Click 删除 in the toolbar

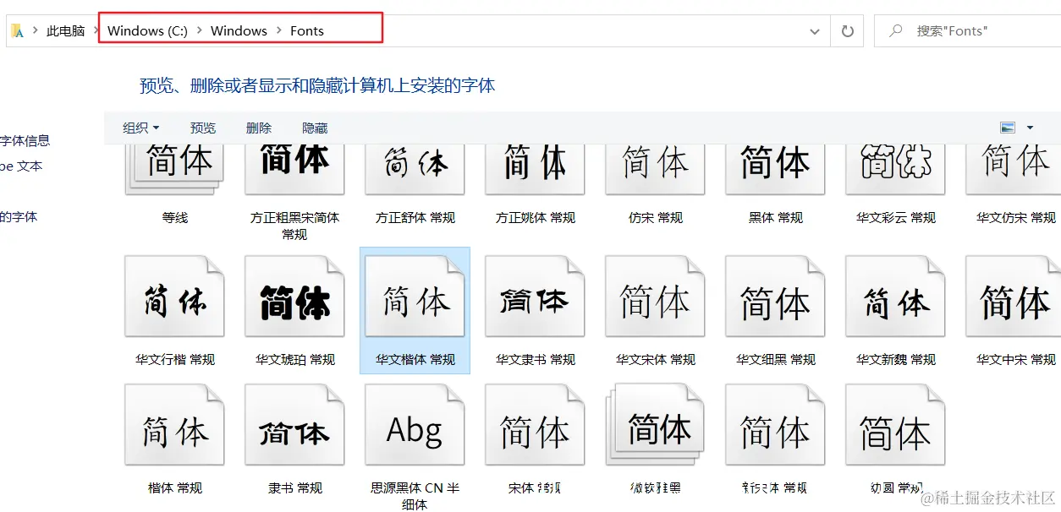tap(258, 128)
